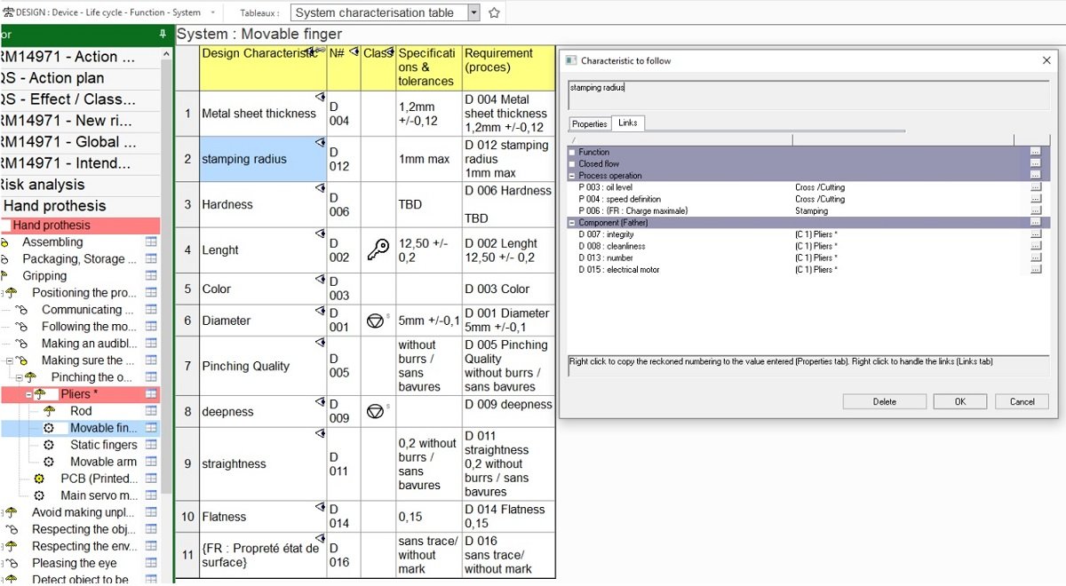Image resolution: width=1066 pixels, height=586 pixels.
Task: Switch to the Properties tab
Action: click(x=590, y=124)
